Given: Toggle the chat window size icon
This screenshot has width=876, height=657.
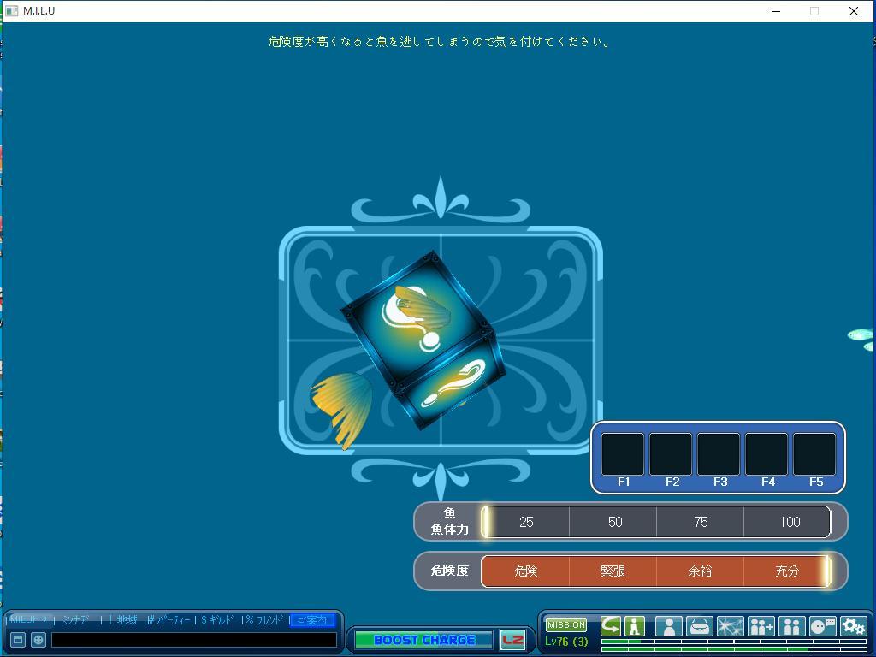Looking at the screenshot, I should (17, 640).
